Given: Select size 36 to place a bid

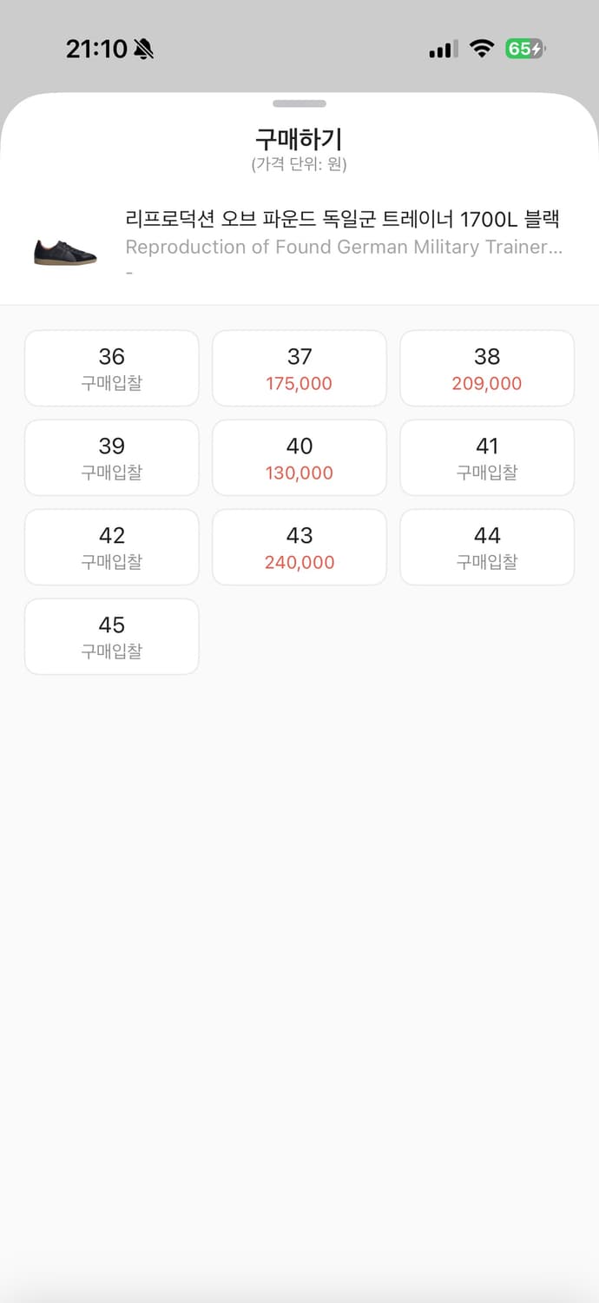Looking at the screenshot, I should (111, 367).
